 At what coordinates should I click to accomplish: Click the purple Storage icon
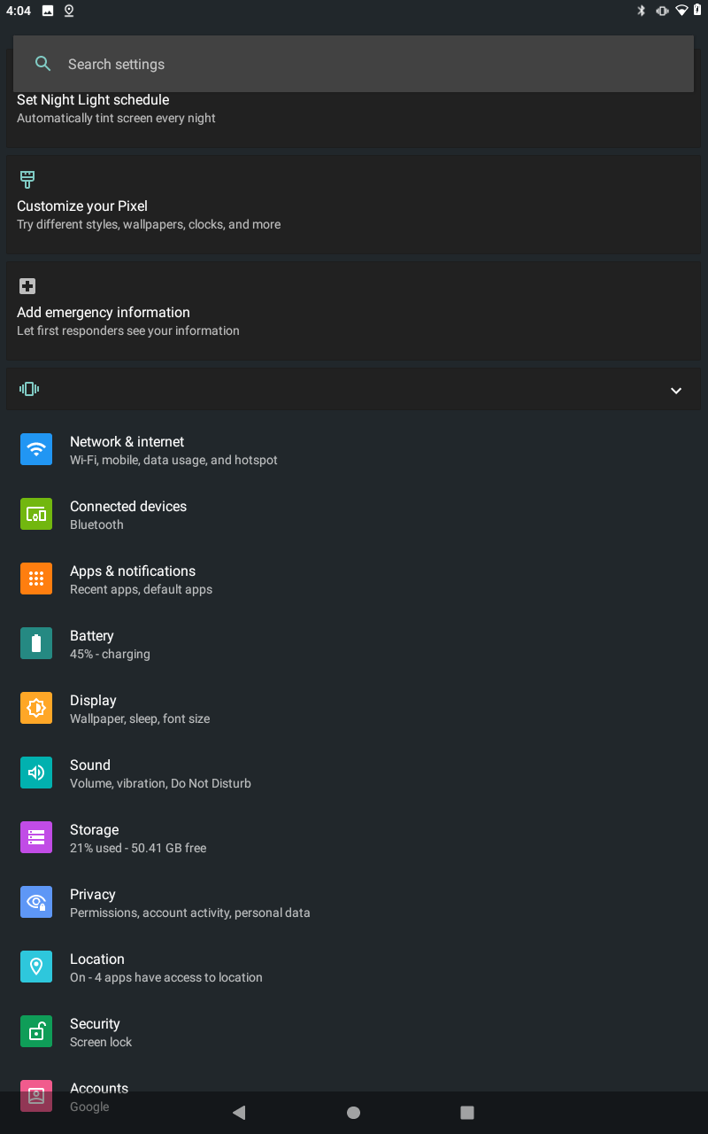(x=36, y=837)
